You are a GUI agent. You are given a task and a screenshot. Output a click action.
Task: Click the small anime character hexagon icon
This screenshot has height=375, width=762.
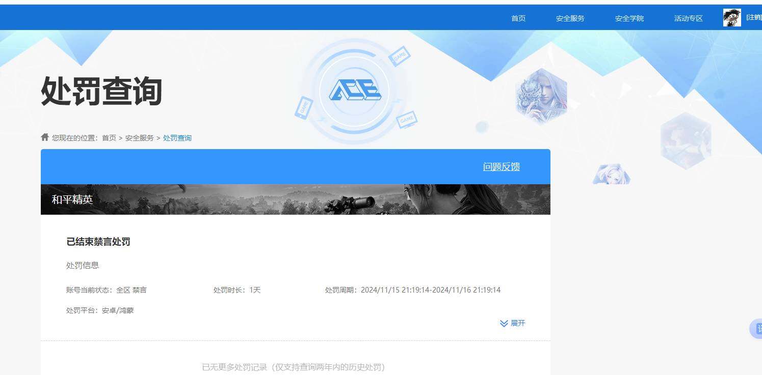(x=611, y=175)
